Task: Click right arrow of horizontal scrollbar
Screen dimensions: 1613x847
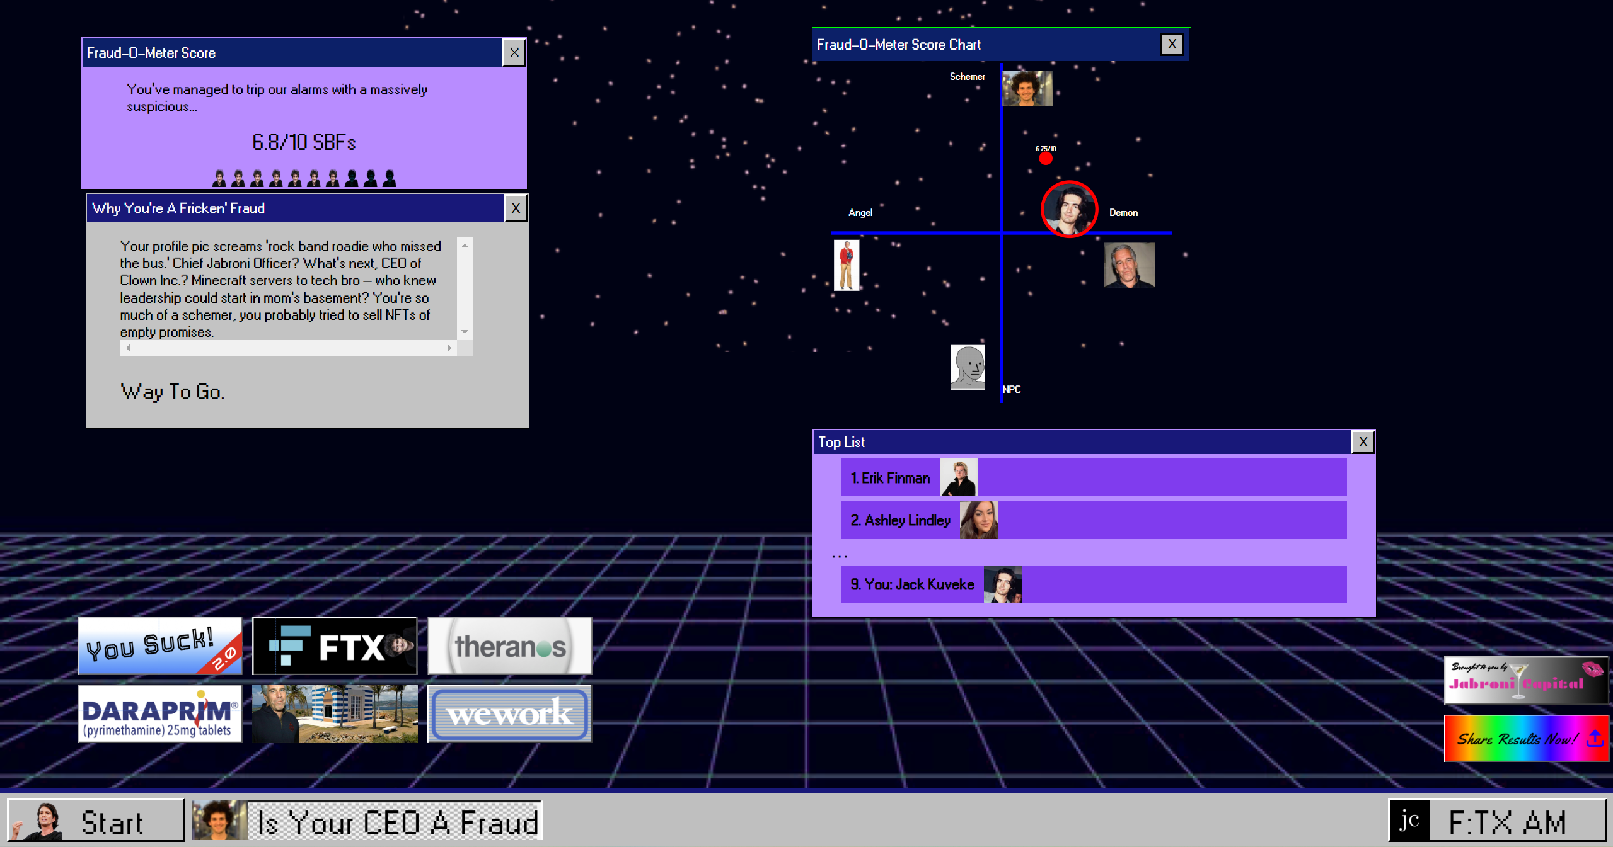Action: 449,348
